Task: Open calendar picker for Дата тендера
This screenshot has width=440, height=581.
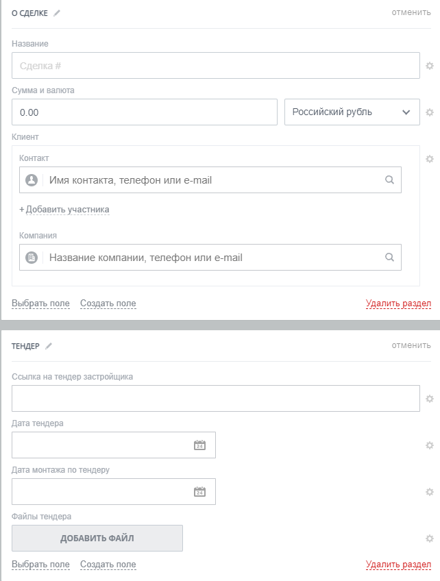Action: tap(199, 445)
